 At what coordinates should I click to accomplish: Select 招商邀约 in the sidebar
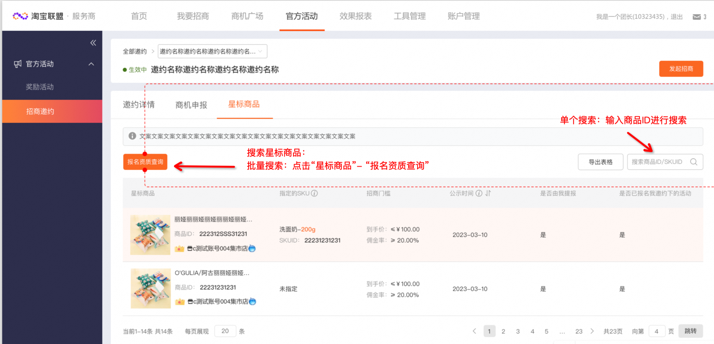[52, 111]
